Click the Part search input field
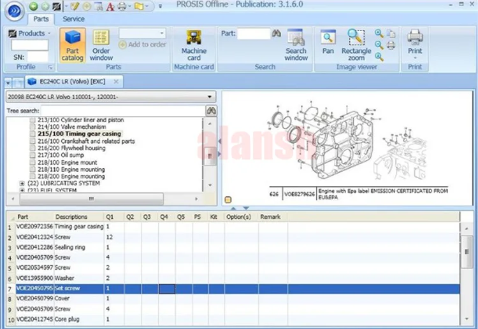 (x=254, y=34)
